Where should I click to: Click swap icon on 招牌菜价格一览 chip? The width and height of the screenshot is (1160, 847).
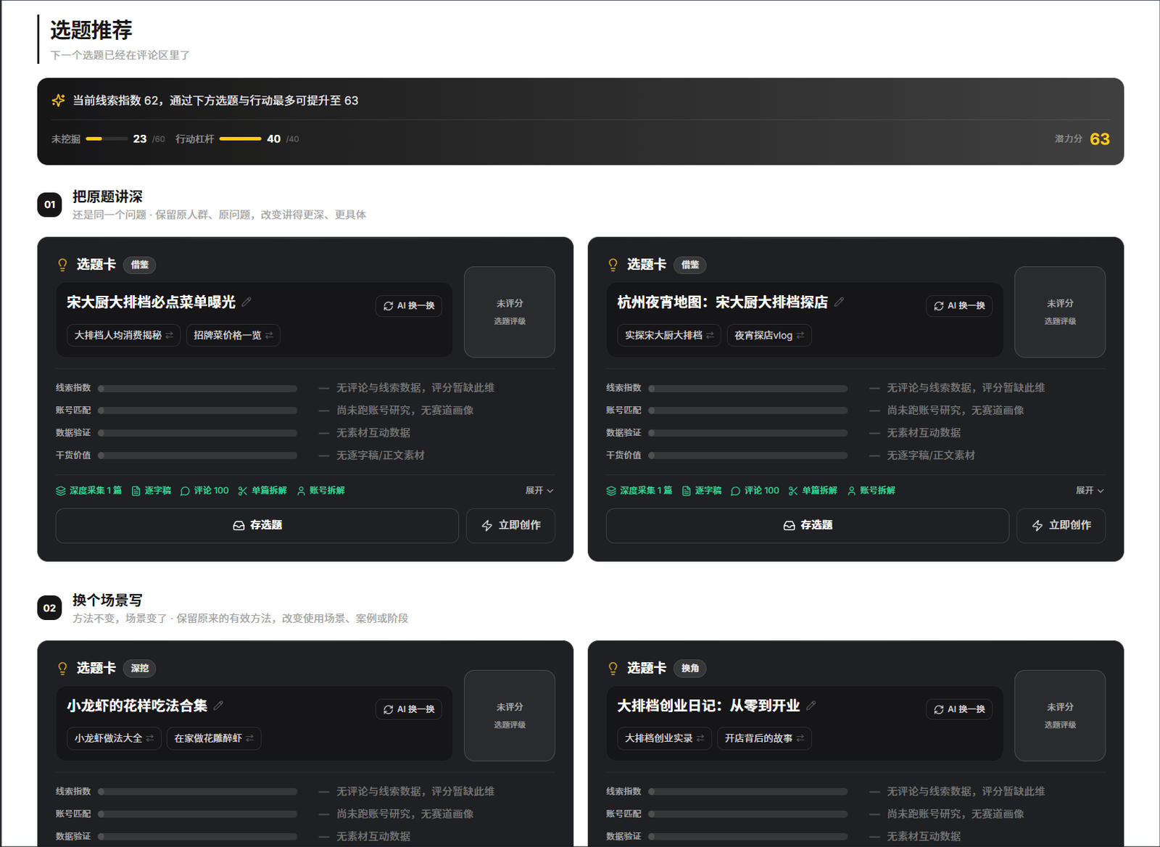tap(269, 335)
